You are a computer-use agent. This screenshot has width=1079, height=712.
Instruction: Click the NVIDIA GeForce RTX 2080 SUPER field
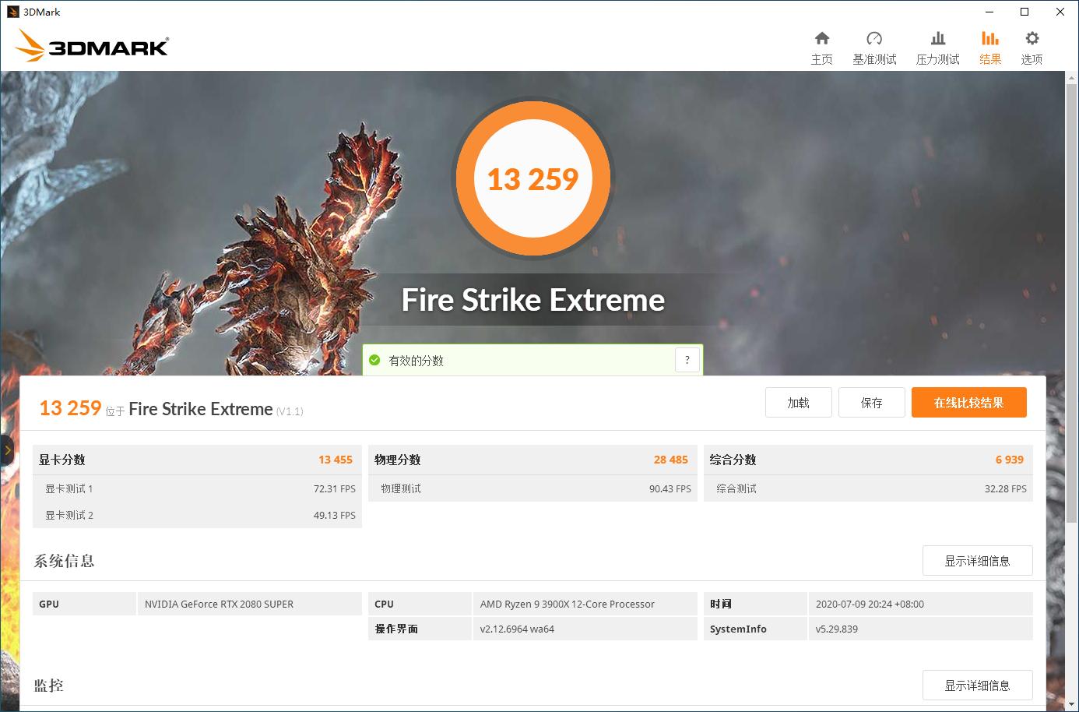point(249,604)
